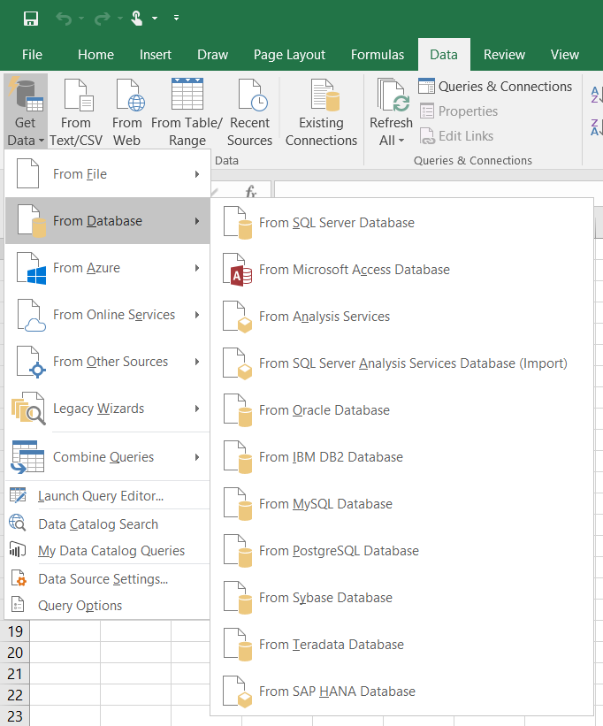Click the Touch/Mouse mode icon
The width and height of the screenshot is (603, 726).
[136, 19]
